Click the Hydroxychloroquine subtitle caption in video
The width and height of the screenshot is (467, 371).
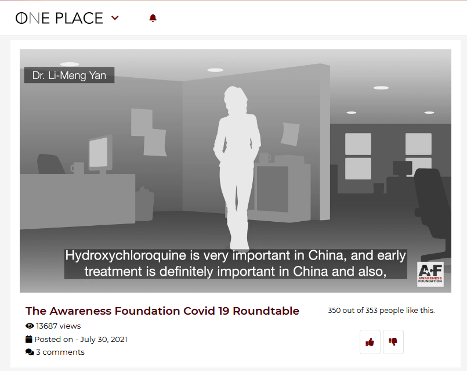(236, 264)
